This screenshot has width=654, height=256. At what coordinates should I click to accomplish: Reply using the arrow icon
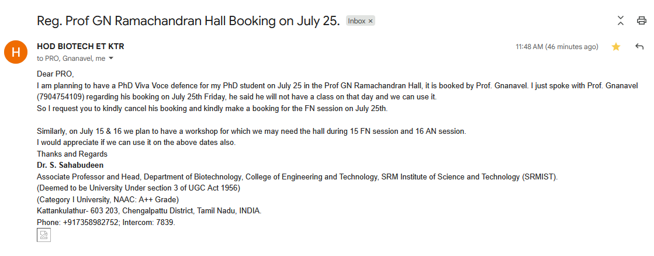(639, 47)
